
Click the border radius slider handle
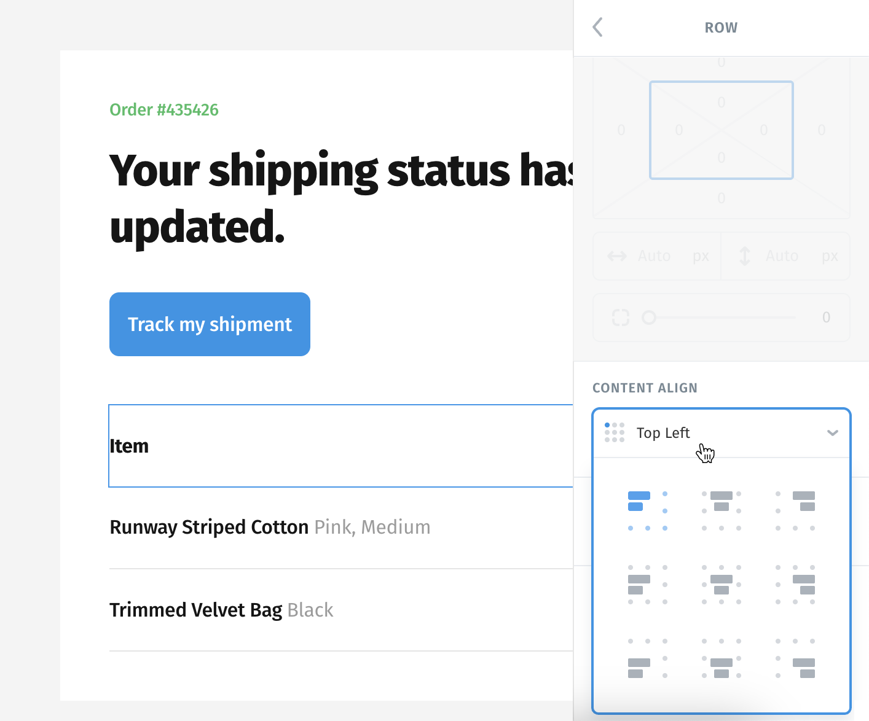649,318
